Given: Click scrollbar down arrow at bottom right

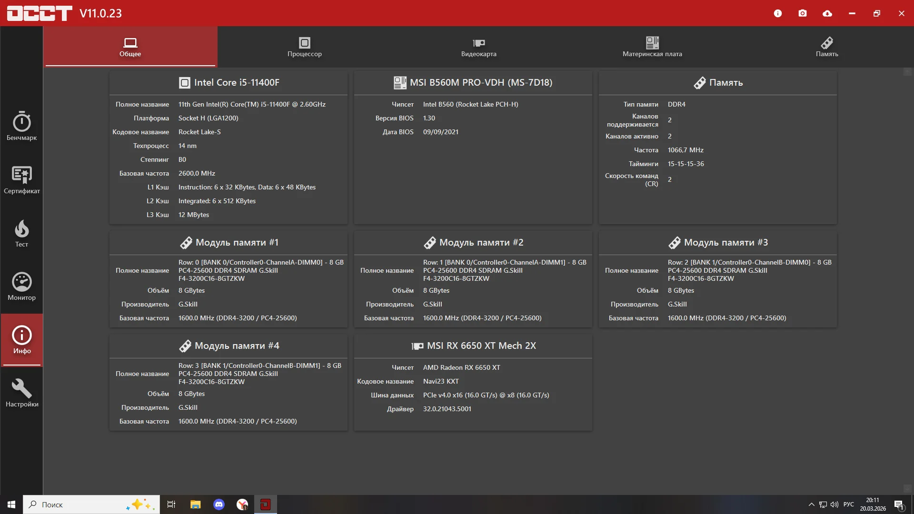Looking at the screenshot, I should point(908,489).
